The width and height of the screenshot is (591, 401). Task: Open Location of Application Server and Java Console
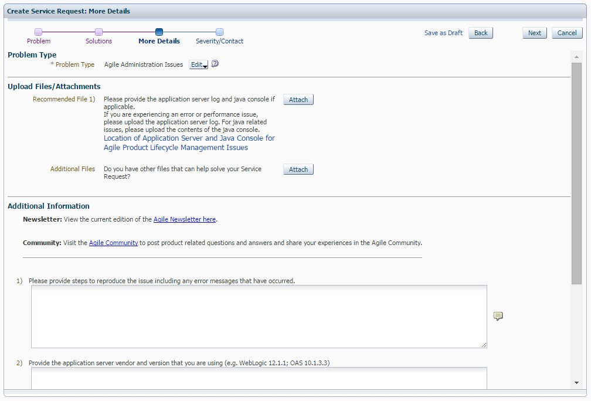(x=189, y=142)
